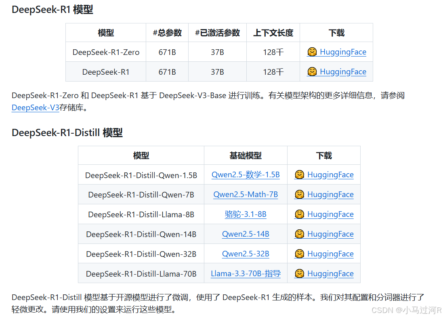Open HuggingFace link in DeepSeek-R1 row
This screenshot has width=443, height=317.
coord(336,72)
